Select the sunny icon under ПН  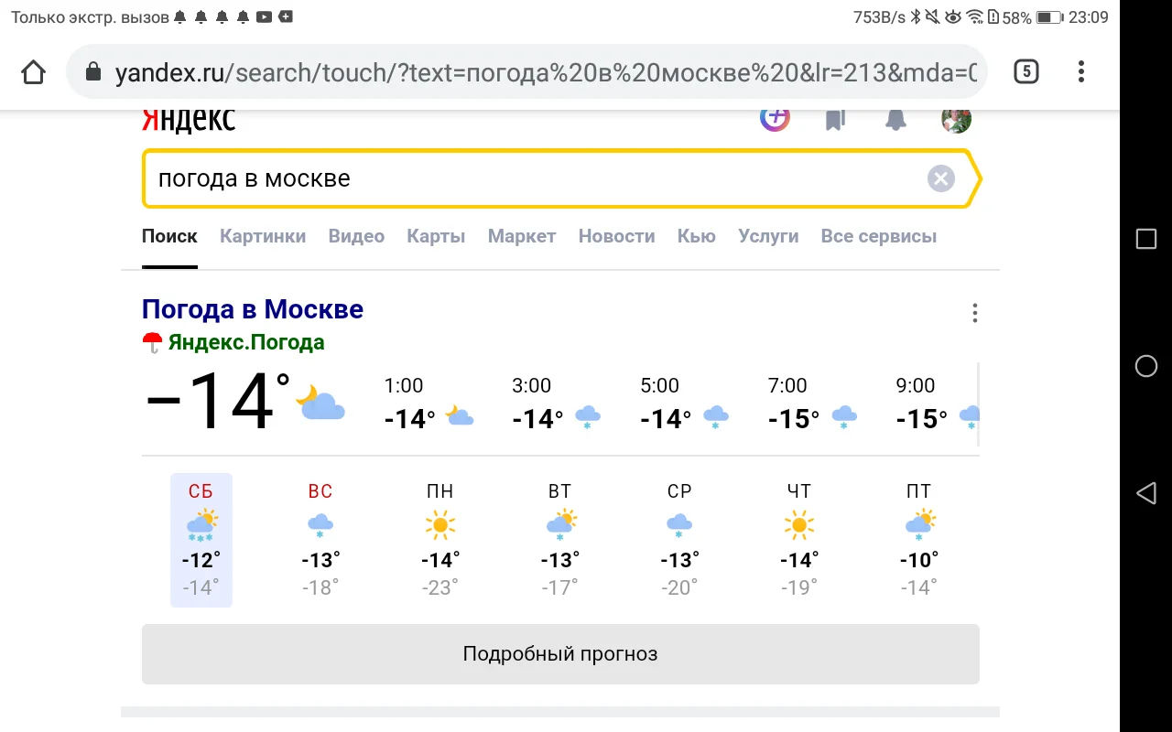point(439,524)
